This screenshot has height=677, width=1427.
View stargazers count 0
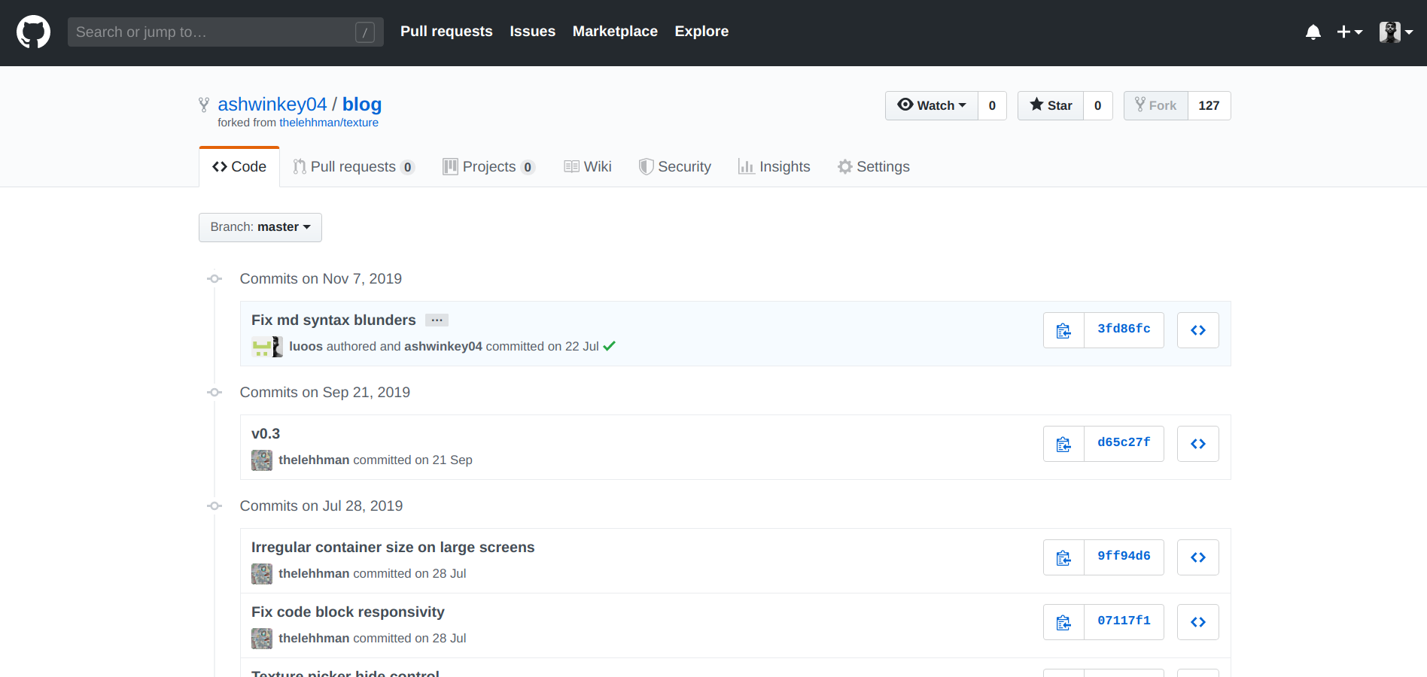tap(1098, 105)
